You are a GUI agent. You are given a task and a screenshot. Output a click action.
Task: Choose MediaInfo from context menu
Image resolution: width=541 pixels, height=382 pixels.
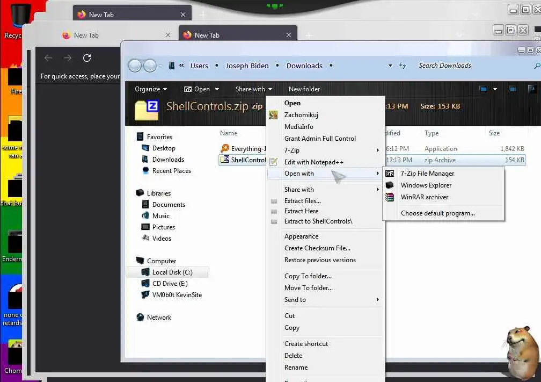point(298,126)
